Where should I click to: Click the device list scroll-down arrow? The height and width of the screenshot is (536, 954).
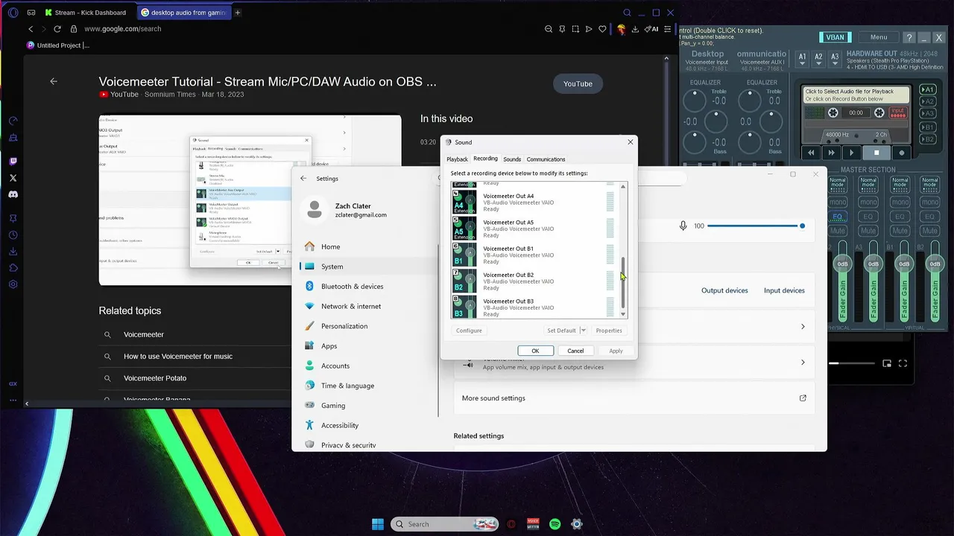(x=623, y=314)
